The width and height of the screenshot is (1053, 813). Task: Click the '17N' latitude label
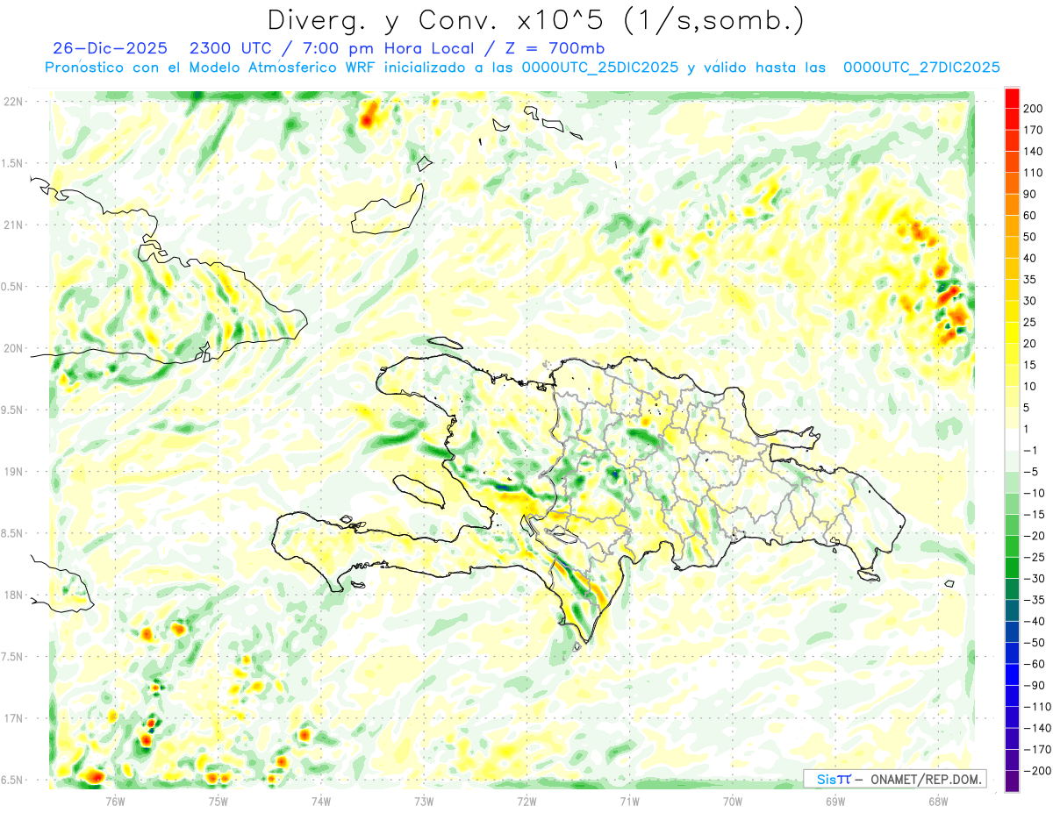coord(14,718)
